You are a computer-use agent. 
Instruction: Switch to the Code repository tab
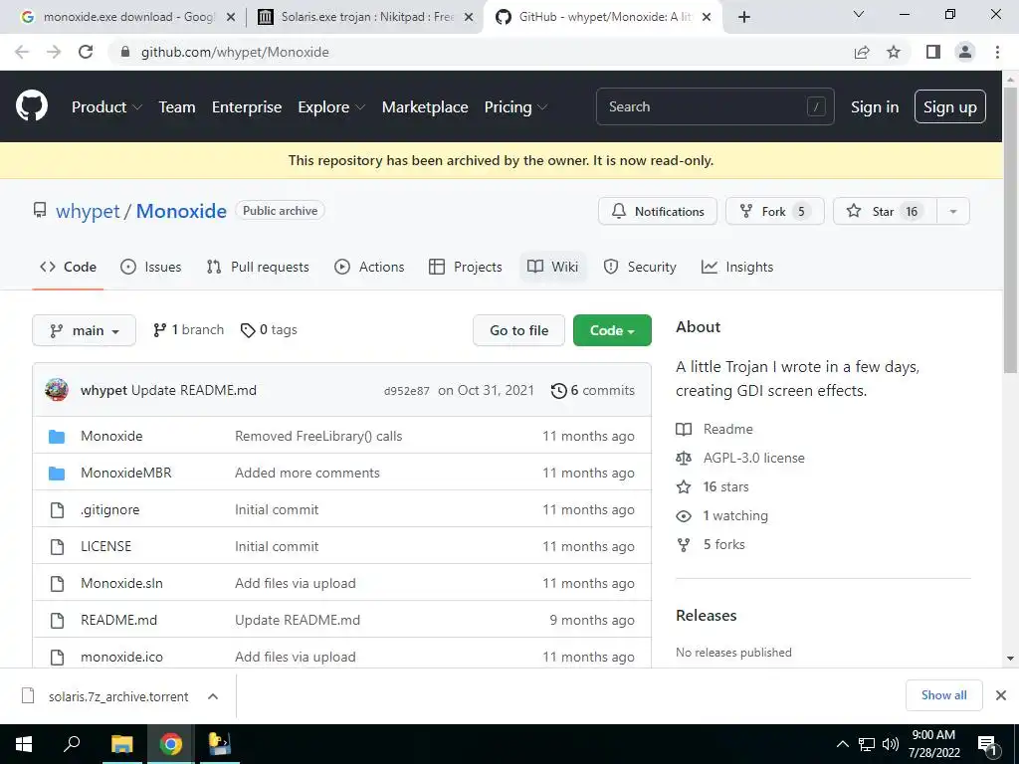click(x=68, y=267)
